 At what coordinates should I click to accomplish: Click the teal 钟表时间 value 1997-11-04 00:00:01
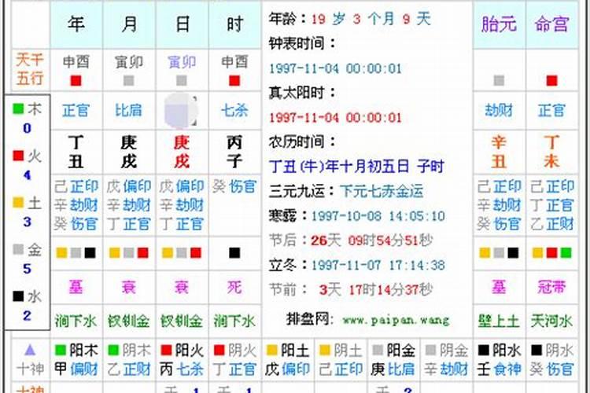pyautogui.click(x=336, y=68)
